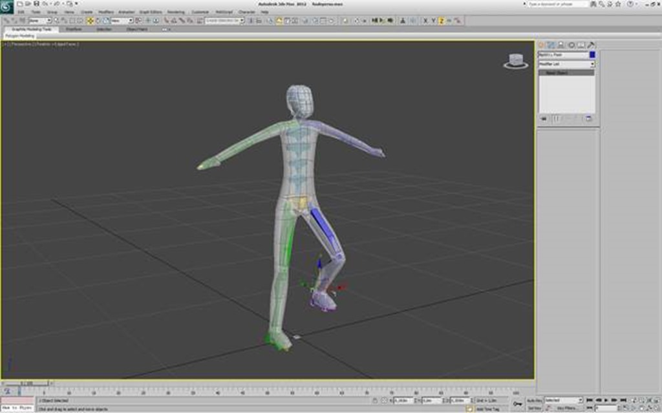Image resolution: width=662 pixels, height=413 pixels.
Task: Click the blue object color swatch
Action: pos(592,55)
